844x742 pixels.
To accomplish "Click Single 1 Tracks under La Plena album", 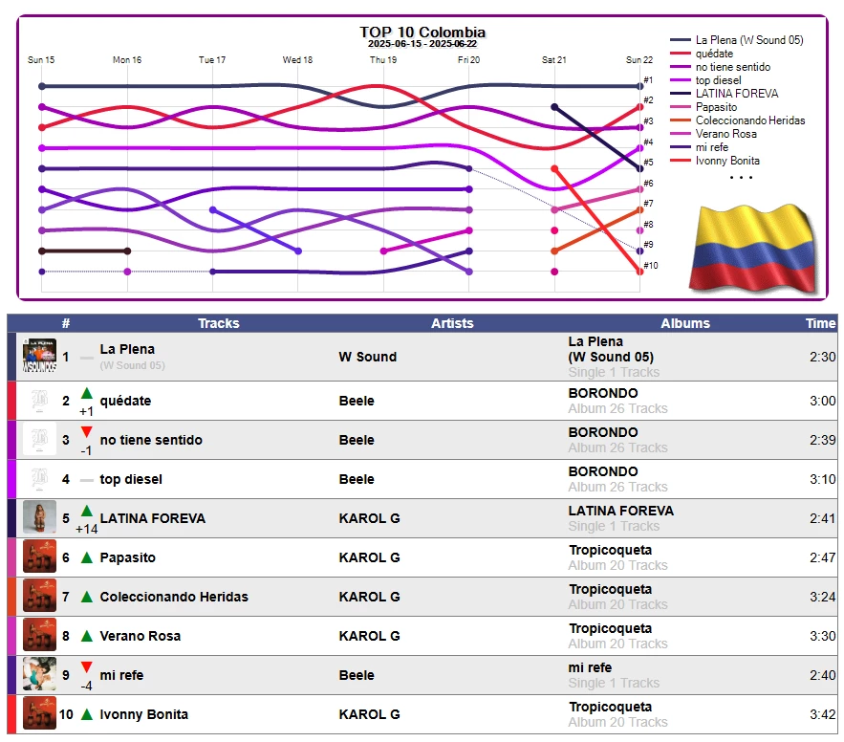I will pos(614,372).
